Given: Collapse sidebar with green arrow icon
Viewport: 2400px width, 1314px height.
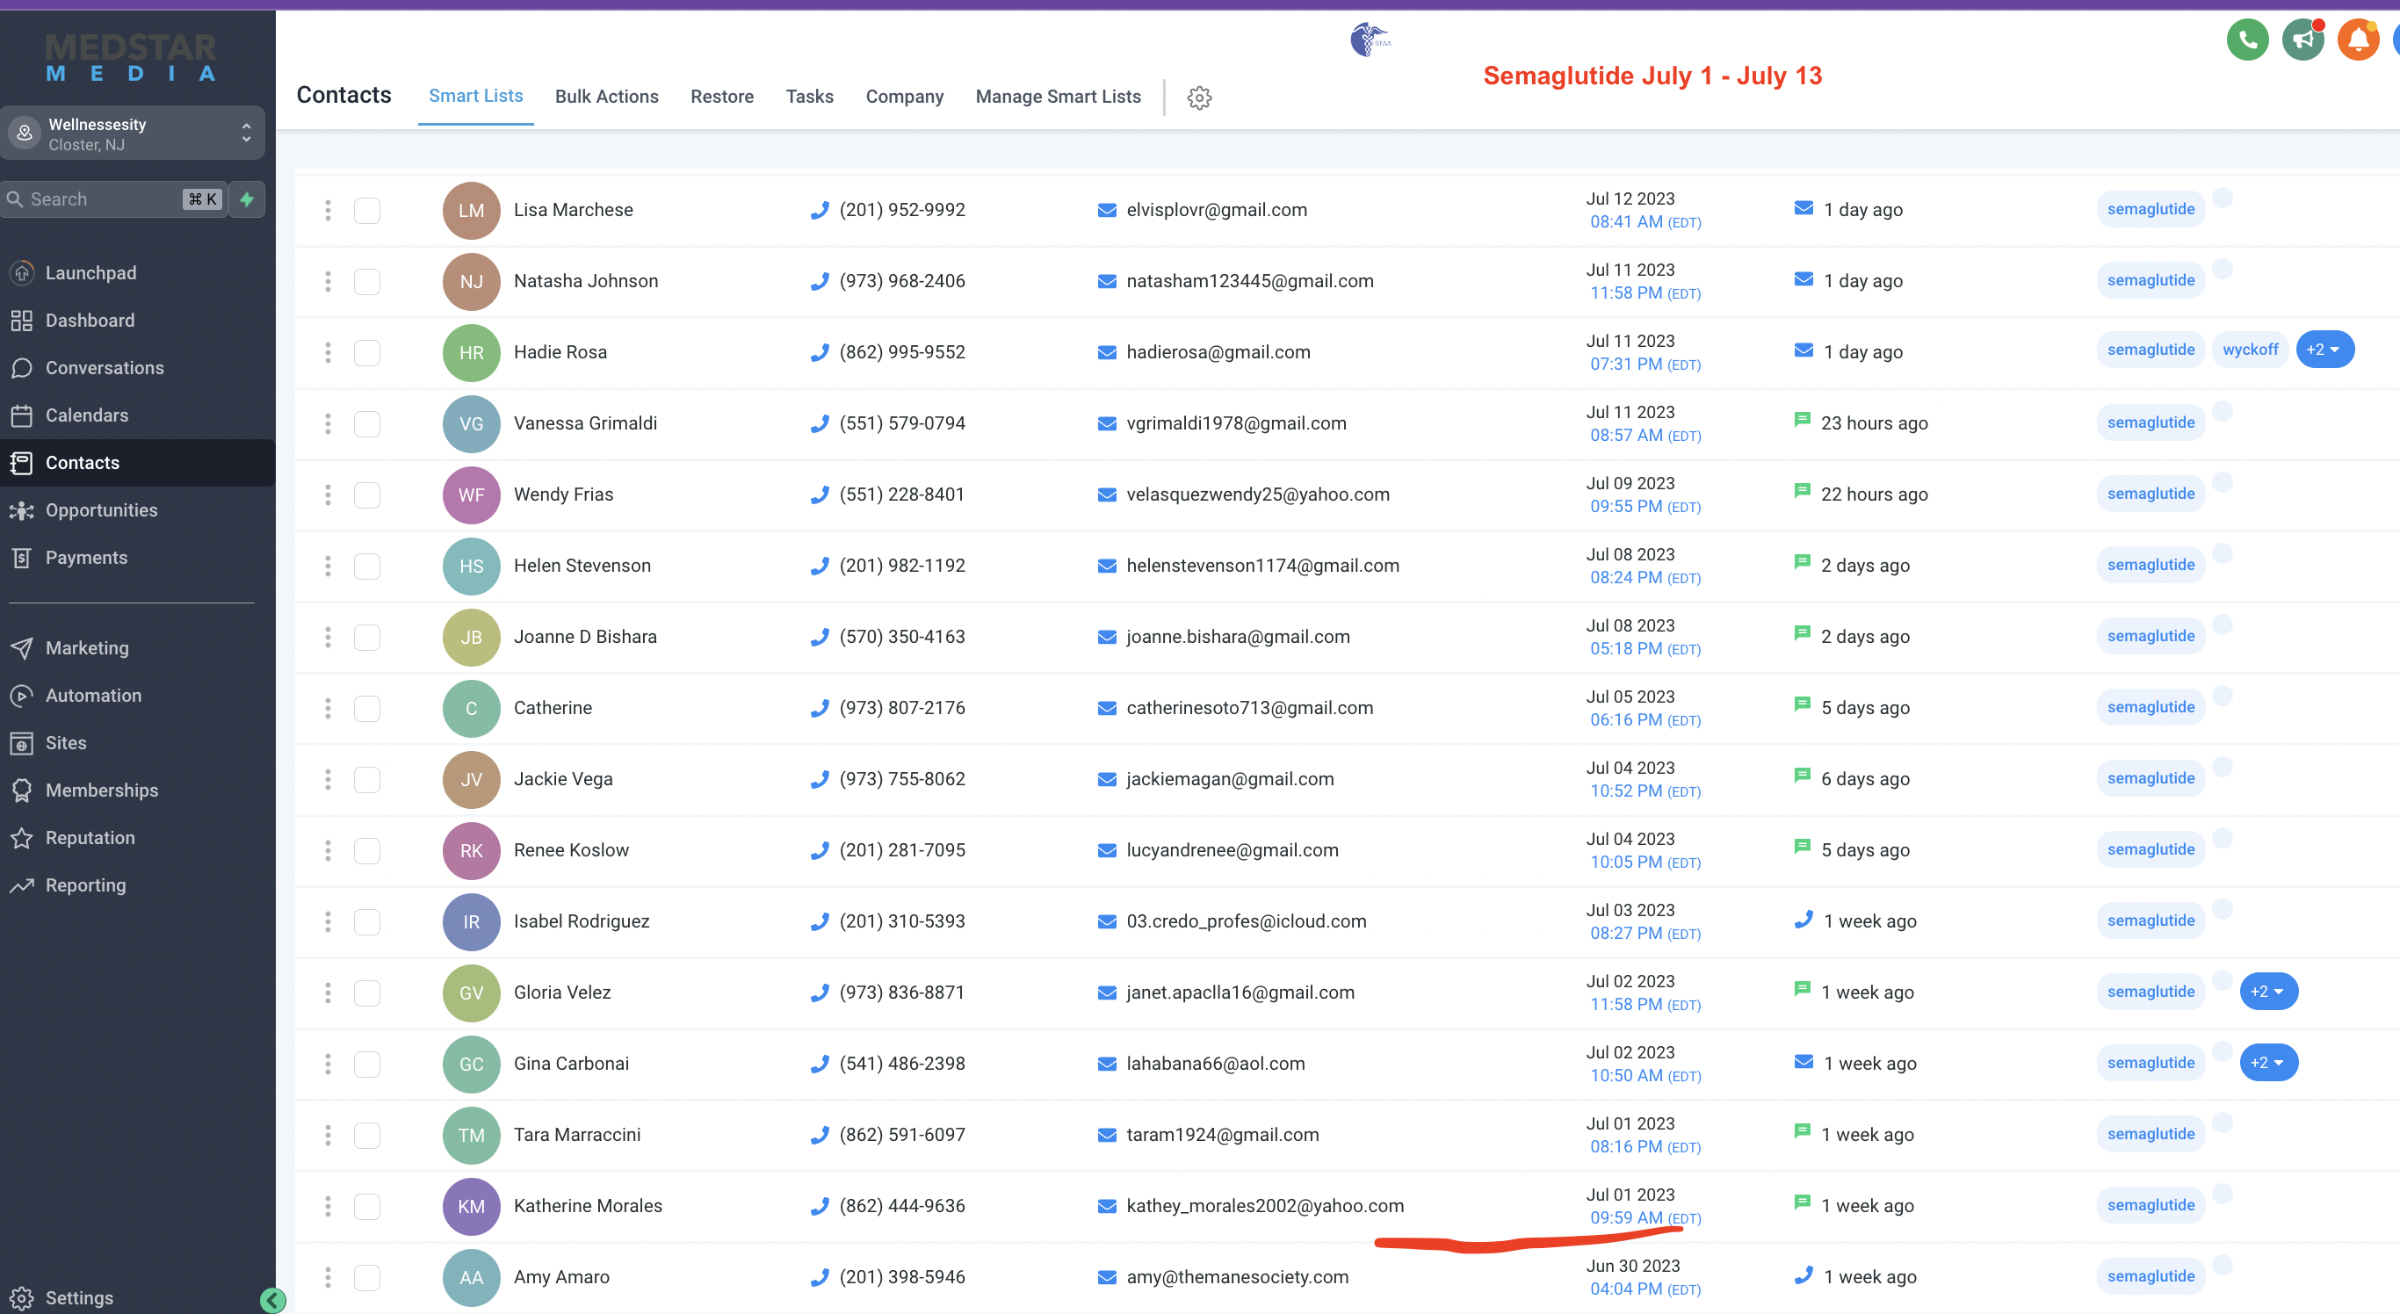Looking at the screenshot, I should tap(273, 1299).
